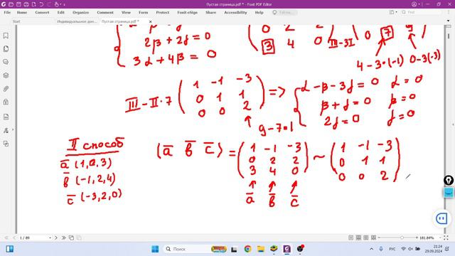Screen dimensions: 455x256
Task: Close the Пустая страница.pdf tab
Action: [150, 21]
